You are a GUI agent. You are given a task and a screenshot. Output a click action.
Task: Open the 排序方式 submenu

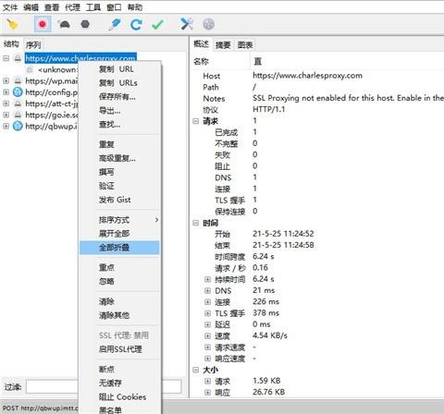(119, 220)
